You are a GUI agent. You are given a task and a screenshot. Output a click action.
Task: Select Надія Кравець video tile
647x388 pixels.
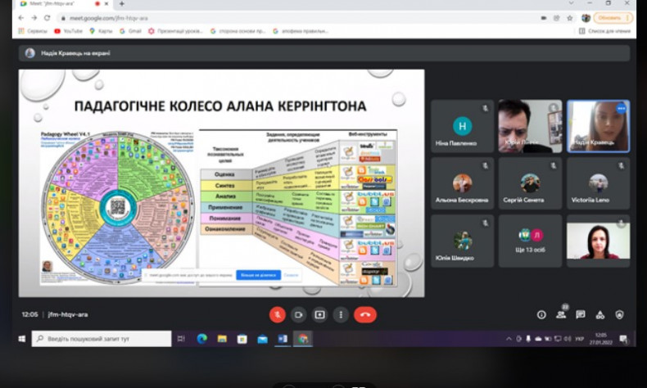[x=599, y=126]
